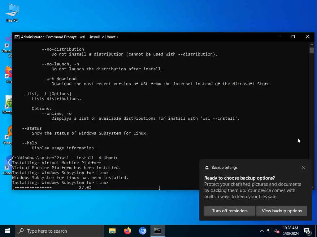
Task: Open This PC desktop icon
Action: [x=12, y=12]
